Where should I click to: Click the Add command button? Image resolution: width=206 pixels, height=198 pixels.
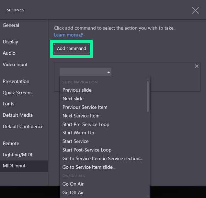pos(71,49)
